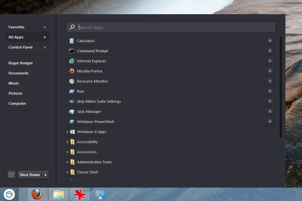Star Internet Explorer as favorite
Viewport: 302px width, 201px height.
point(270,61)
